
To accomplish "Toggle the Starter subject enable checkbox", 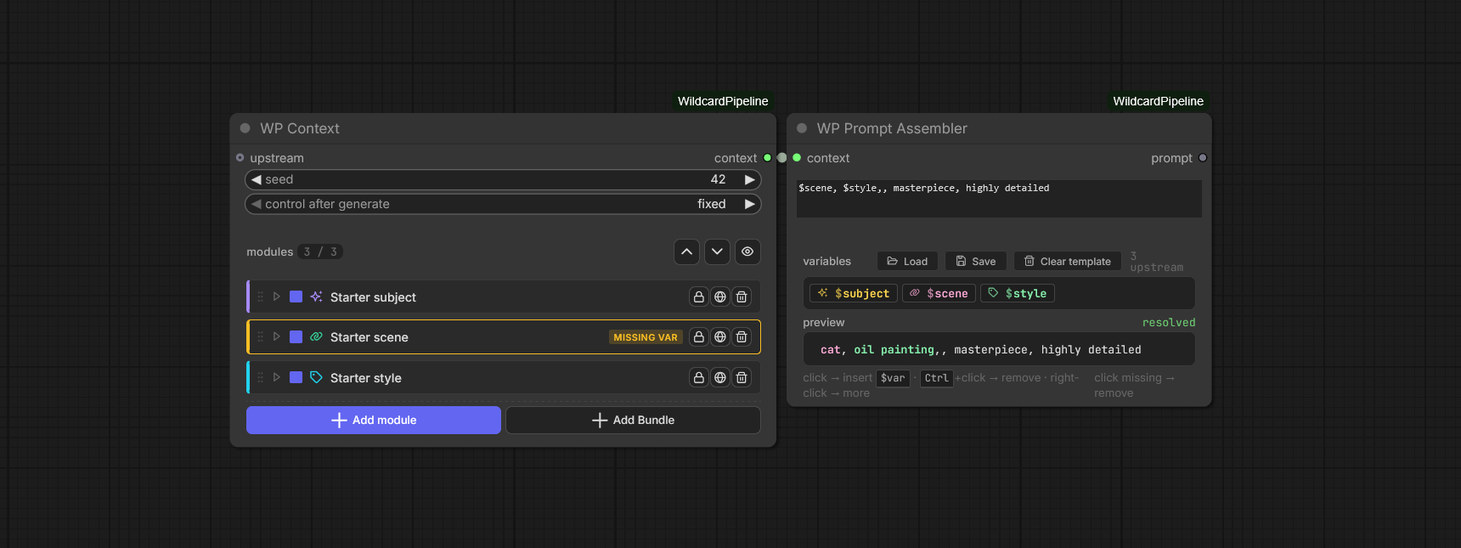I will click(x=296, y=297).
